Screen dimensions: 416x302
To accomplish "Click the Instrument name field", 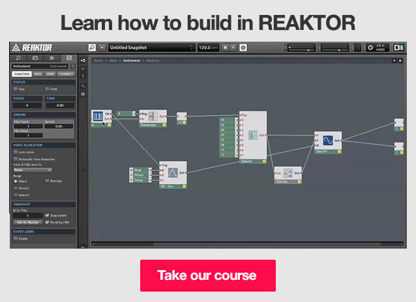I will click(x=40, y=66).
